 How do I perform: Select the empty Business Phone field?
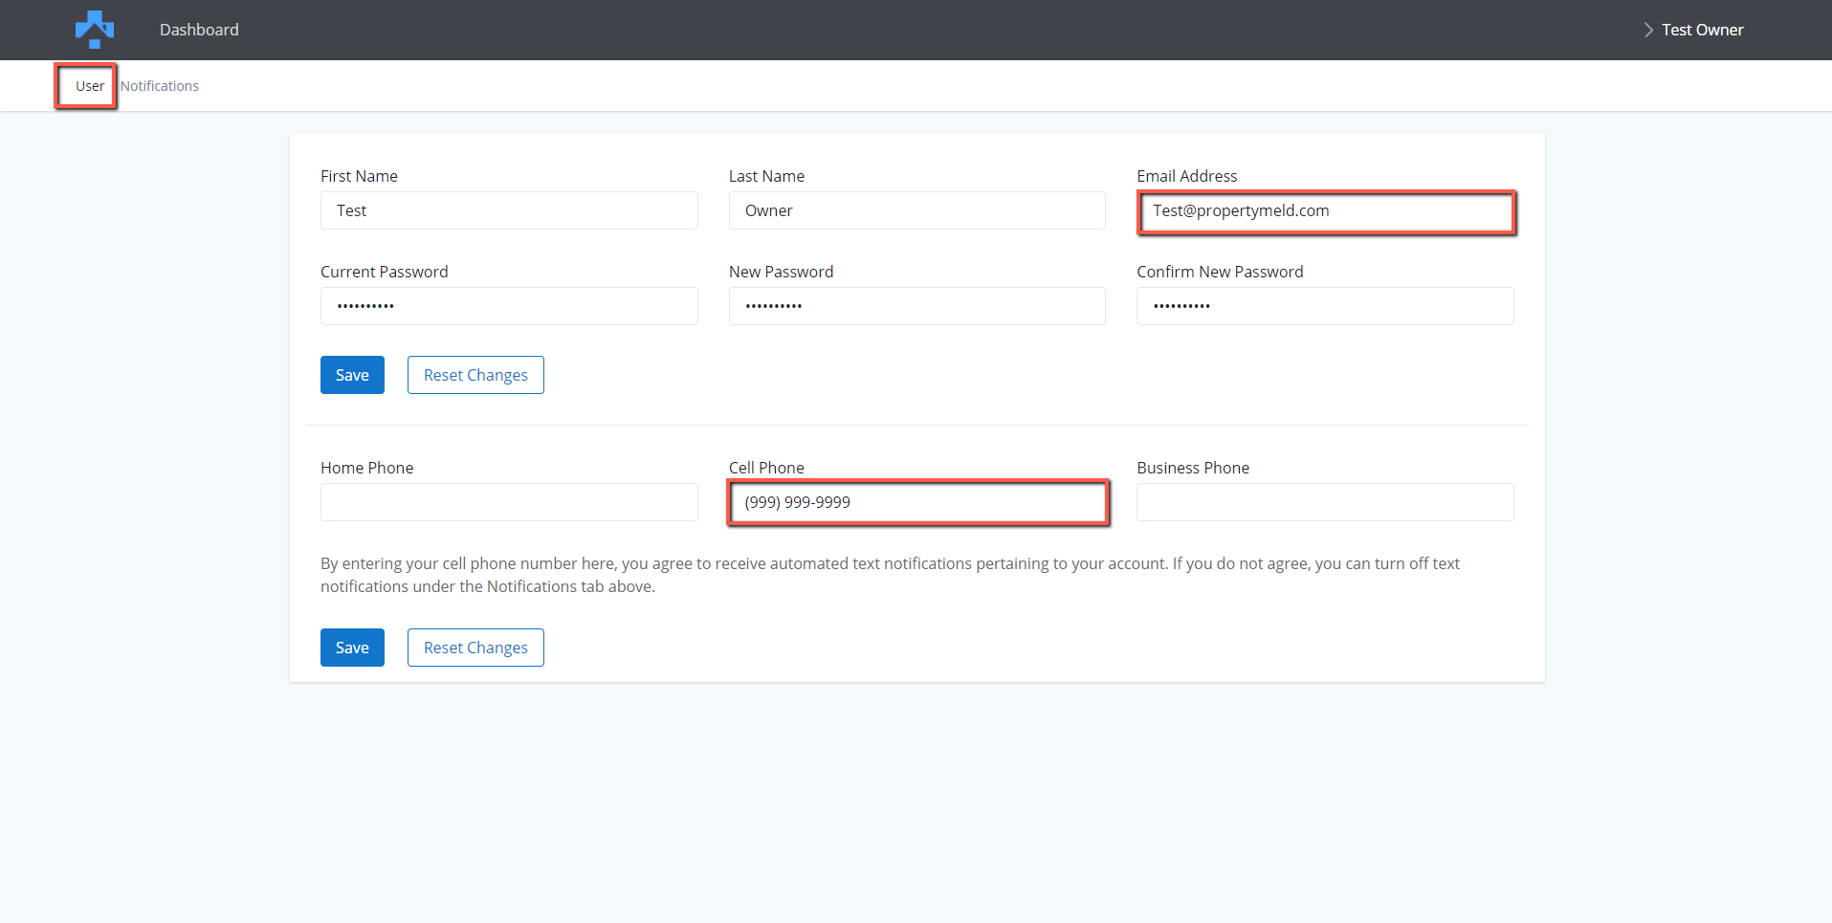click(x=1325, y=502)
